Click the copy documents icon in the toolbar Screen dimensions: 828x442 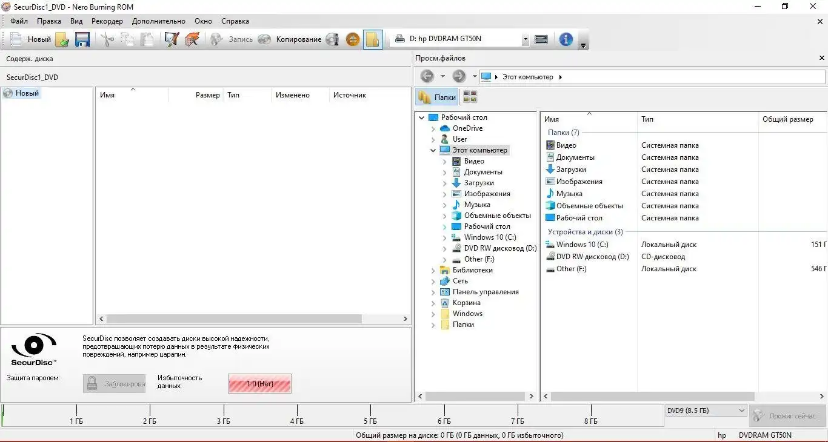pos(127,39)
